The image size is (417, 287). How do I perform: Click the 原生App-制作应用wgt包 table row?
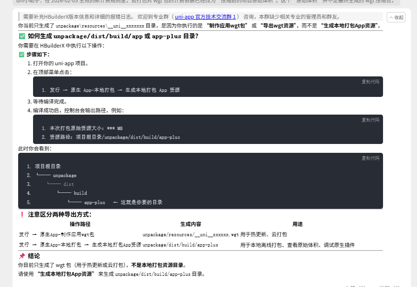pyautogui.click(x=56, y=234)
